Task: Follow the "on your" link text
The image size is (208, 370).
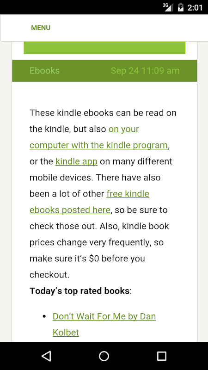Action: [x=123, y=129]
